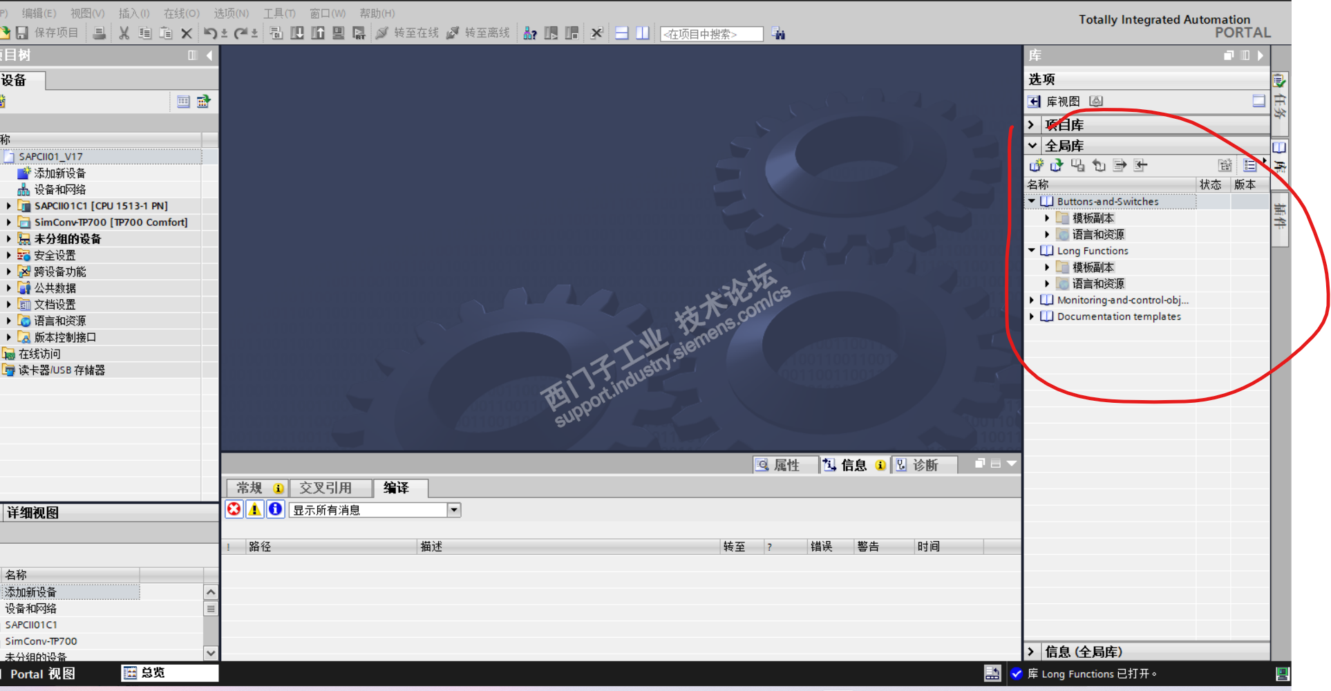The width and height of the screenshot is (1331, 691).
Task: Click the Redo arrow icon
Action: (x=241, y=33)
